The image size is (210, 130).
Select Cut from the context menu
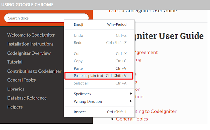[x=99, y=54]
